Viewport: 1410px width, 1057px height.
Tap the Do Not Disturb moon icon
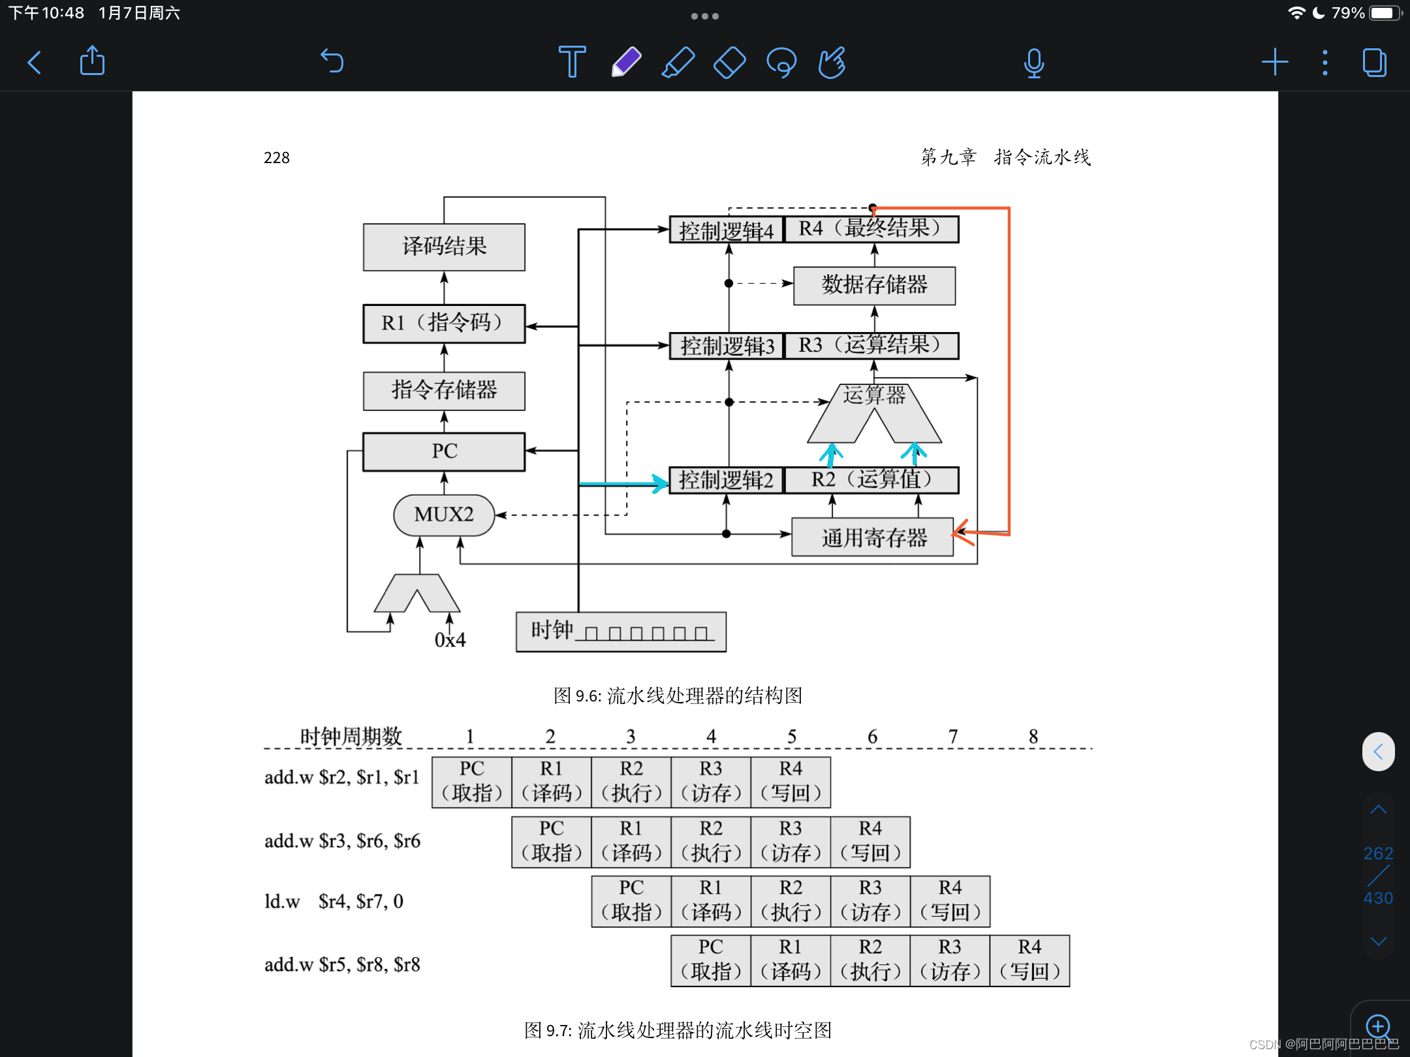tap(1318, 13)
